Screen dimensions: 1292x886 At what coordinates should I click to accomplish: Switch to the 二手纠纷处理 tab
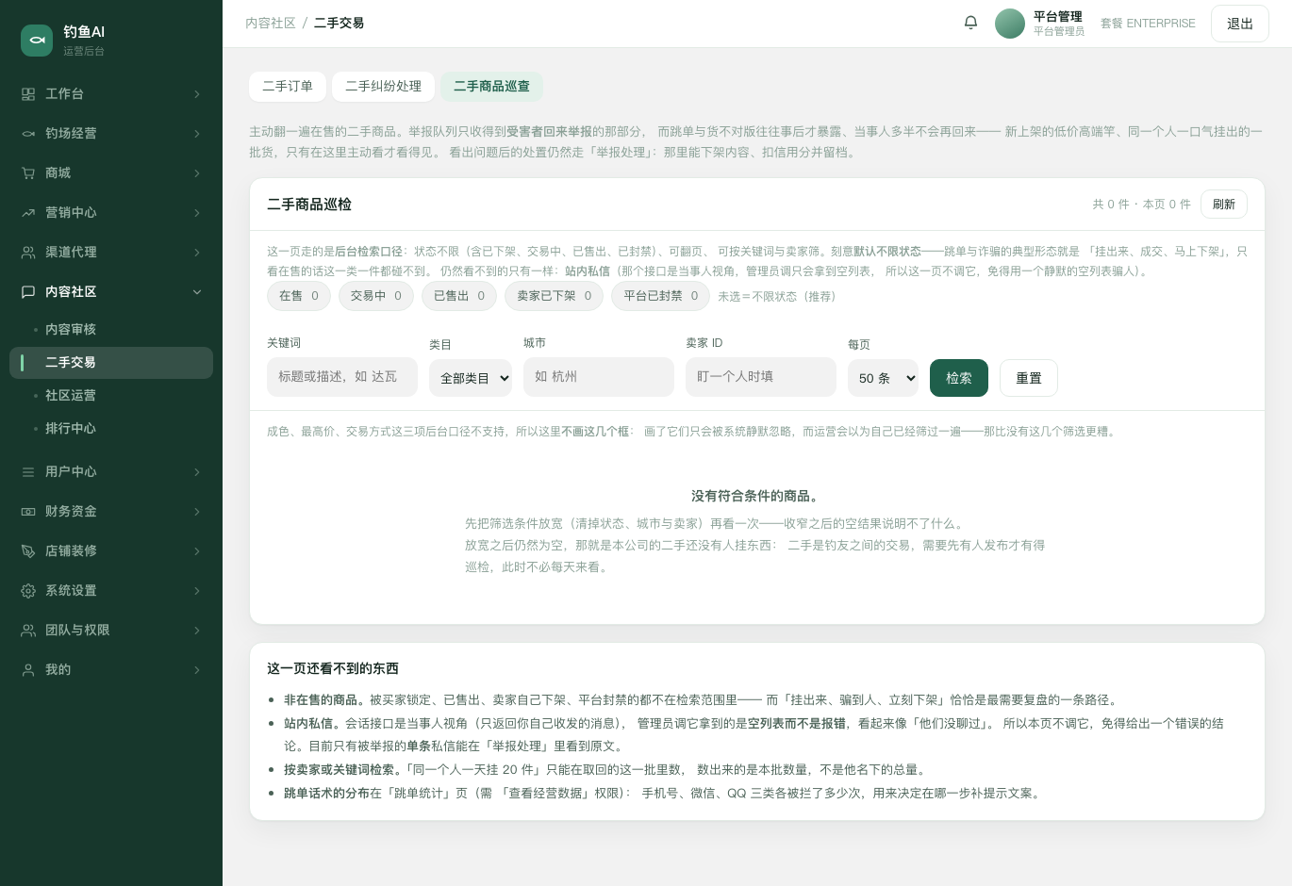383,86
